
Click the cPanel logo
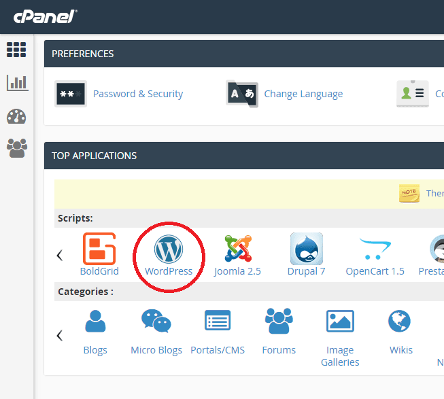click(x=46, y=17)
